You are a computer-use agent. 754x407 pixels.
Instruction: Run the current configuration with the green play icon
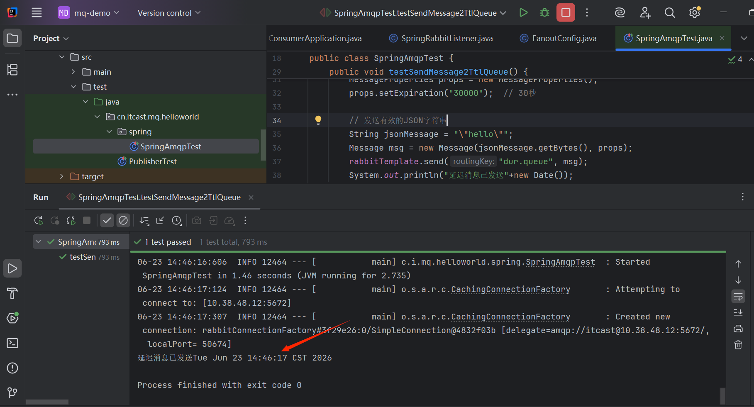[x=524, y=13]
